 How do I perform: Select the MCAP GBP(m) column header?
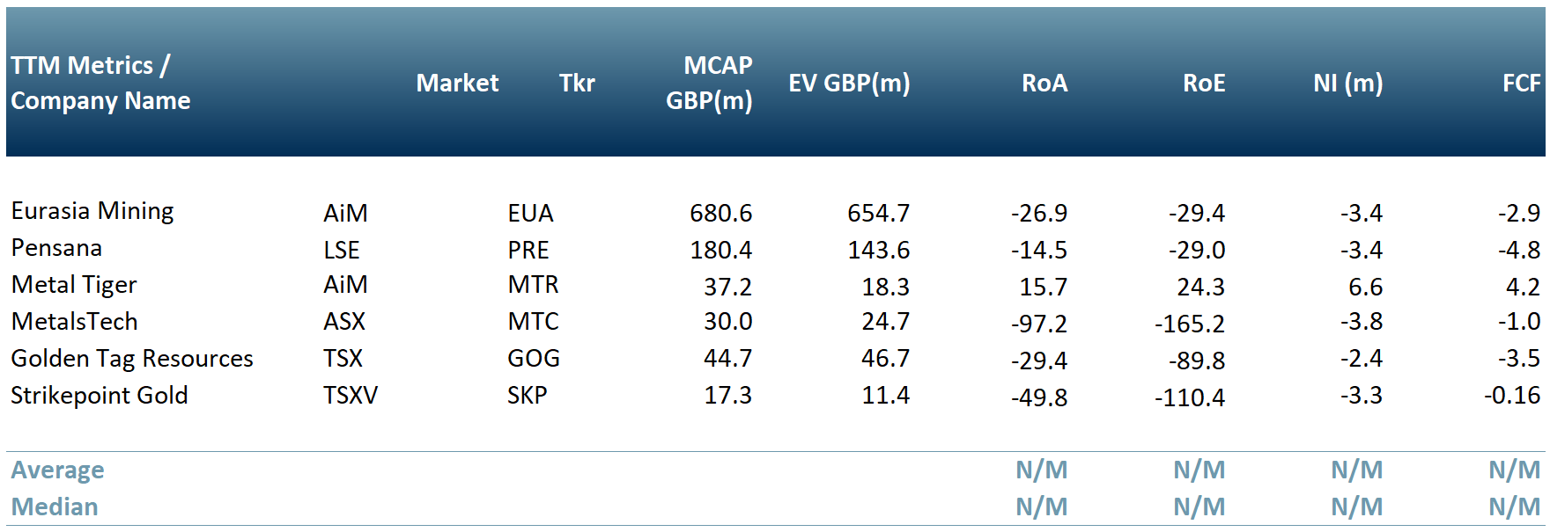(709, 83)
